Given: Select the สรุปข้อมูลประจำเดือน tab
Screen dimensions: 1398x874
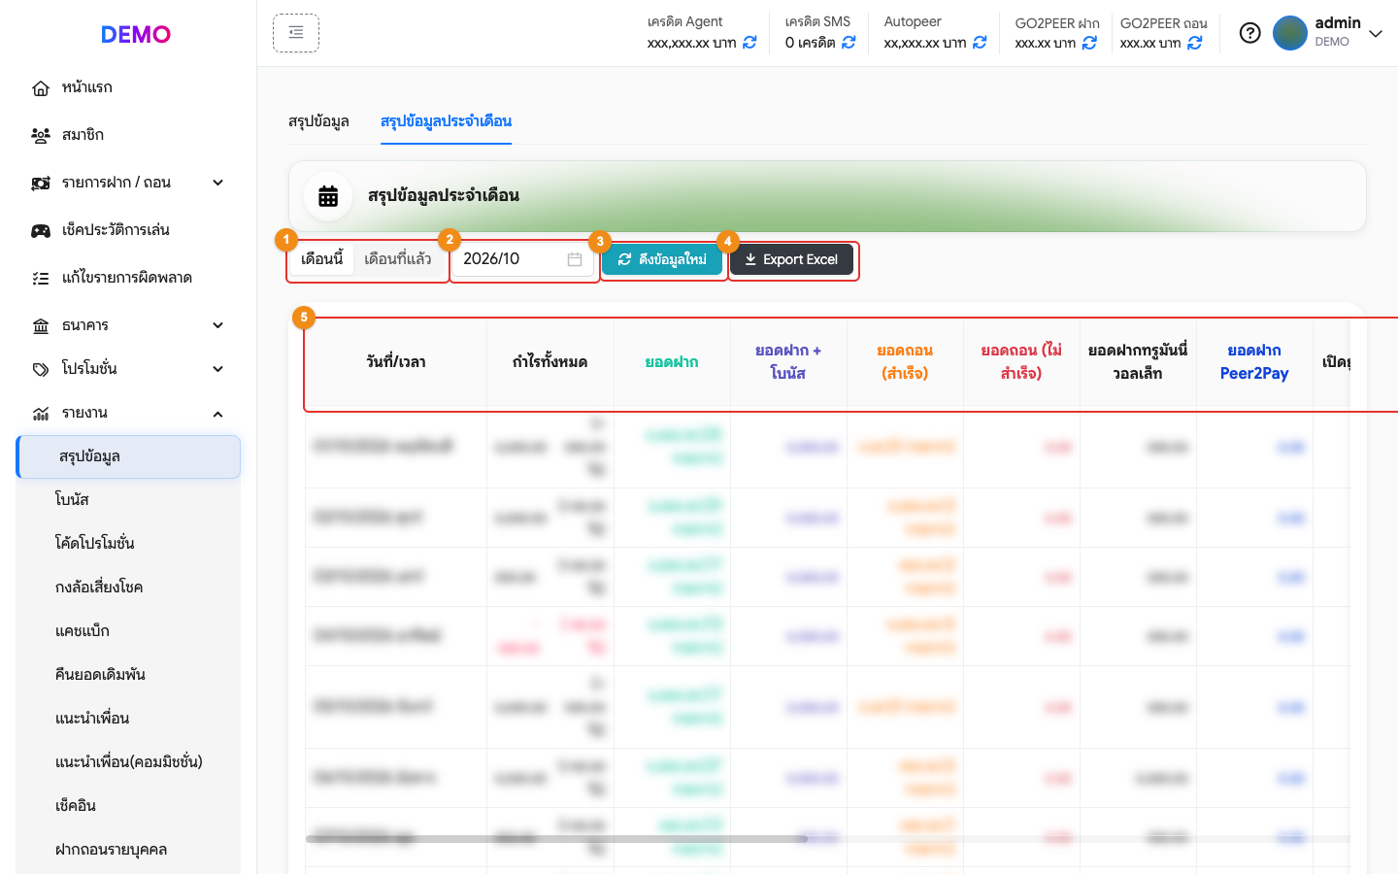Looking at the screenshot, I should pos(446,121).
